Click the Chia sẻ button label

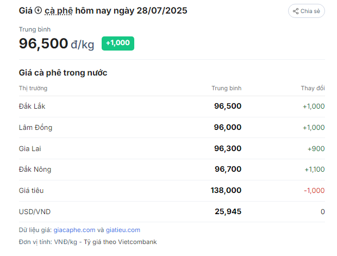tap(310, 11)
